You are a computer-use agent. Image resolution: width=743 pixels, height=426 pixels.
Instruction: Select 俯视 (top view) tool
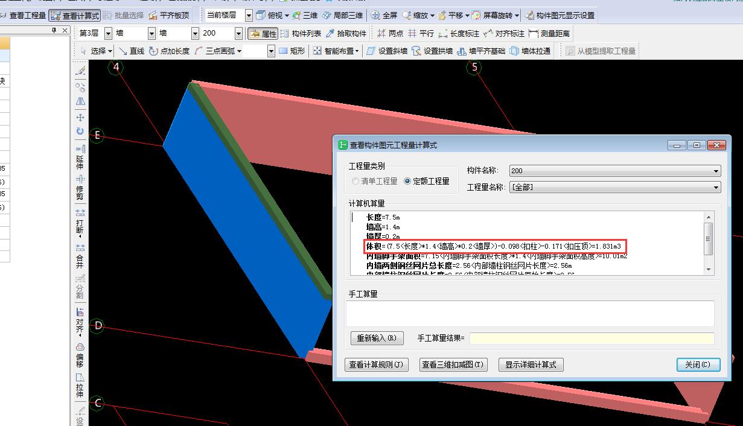coord(273,15)
